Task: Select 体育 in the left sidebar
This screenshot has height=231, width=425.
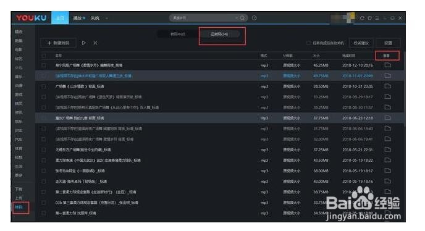Action: (19, 148)
